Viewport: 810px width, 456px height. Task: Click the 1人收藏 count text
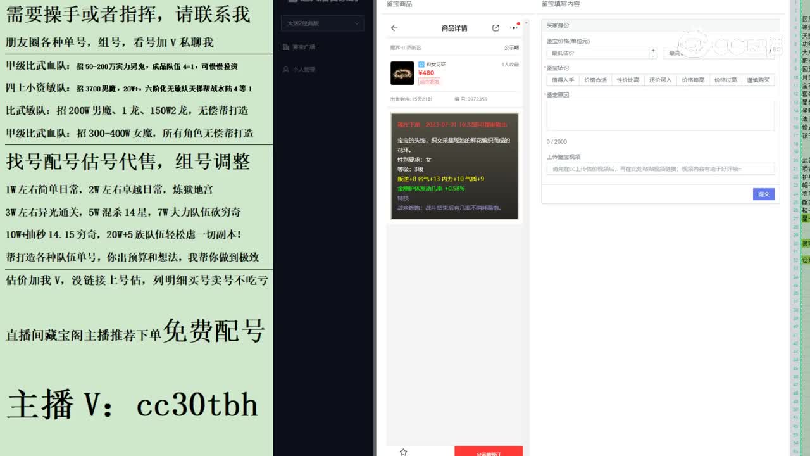[x=510, y=65]
